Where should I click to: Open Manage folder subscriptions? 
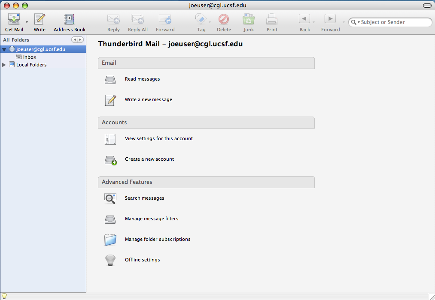tap(158, 239)
